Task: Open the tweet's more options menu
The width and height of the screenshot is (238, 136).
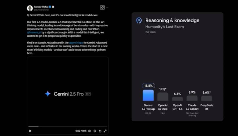Action: [107, 8]
